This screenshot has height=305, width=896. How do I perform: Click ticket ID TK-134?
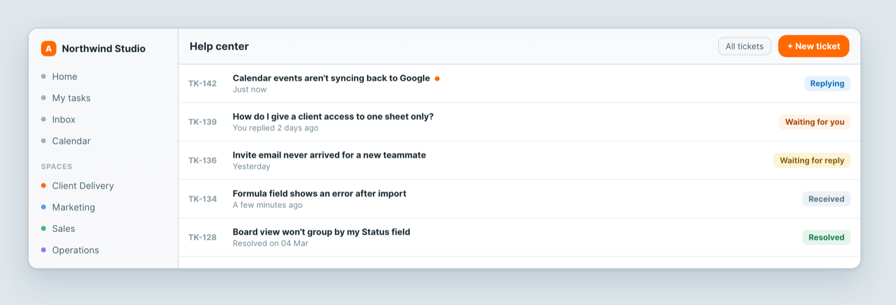coord(202,199)
